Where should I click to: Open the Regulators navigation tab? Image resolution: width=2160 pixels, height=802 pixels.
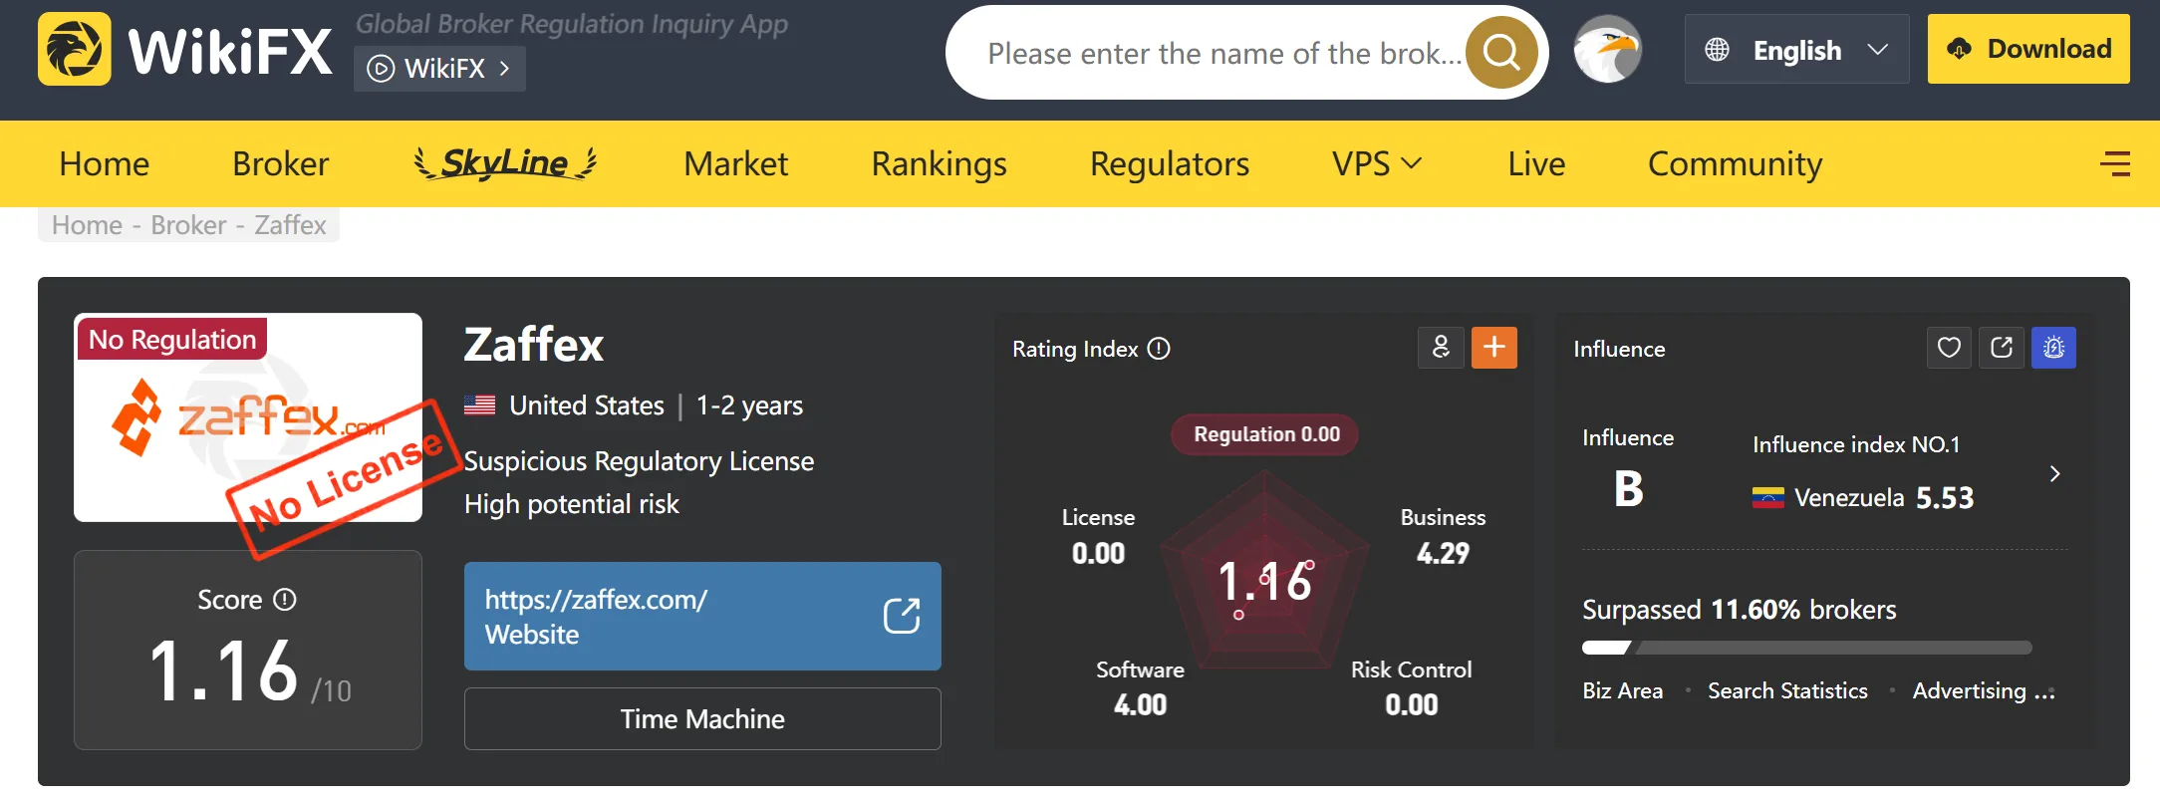tap(1170, 164)
